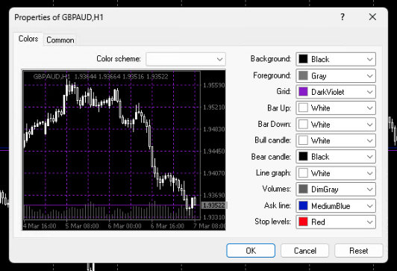Open the Line graph color dropdown arrow
The width and height of the screenshot is (397, 271).
pyautogui.click(x=369, y=173)
